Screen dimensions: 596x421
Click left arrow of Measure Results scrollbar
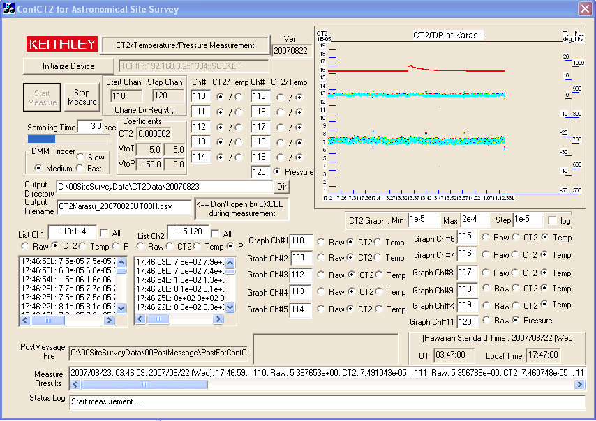tap(75, 384)
